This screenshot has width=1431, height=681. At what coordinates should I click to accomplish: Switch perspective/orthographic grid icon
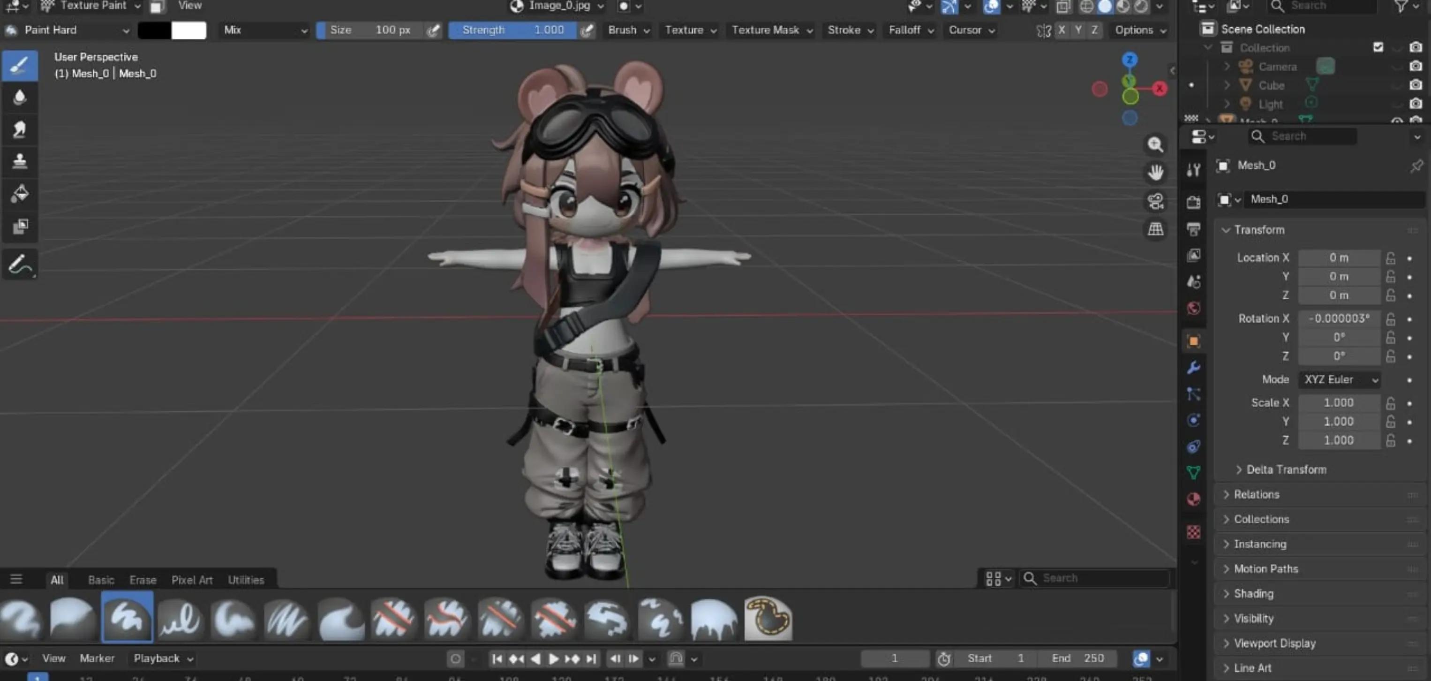[x=1155, y=229]
